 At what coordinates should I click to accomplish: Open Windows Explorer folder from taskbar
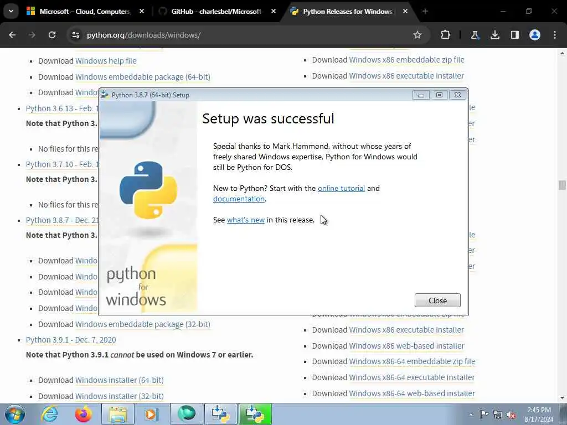pyautogui.click(x=118, y=414)
